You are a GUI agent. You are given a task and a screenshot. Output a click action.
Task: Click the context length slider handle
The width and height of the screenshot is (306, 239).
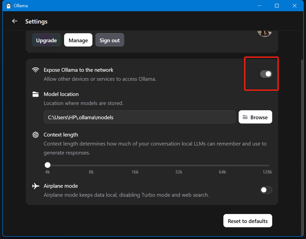(x=48, y=165)
